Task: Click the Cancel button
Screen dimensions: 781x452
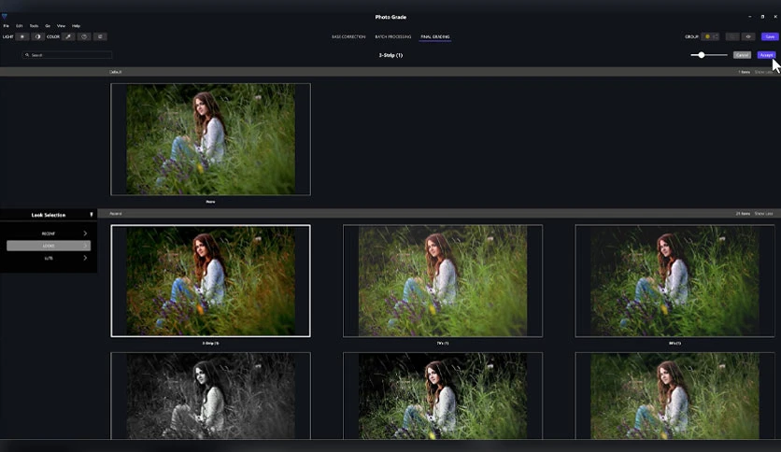Action: pos(742,55)
